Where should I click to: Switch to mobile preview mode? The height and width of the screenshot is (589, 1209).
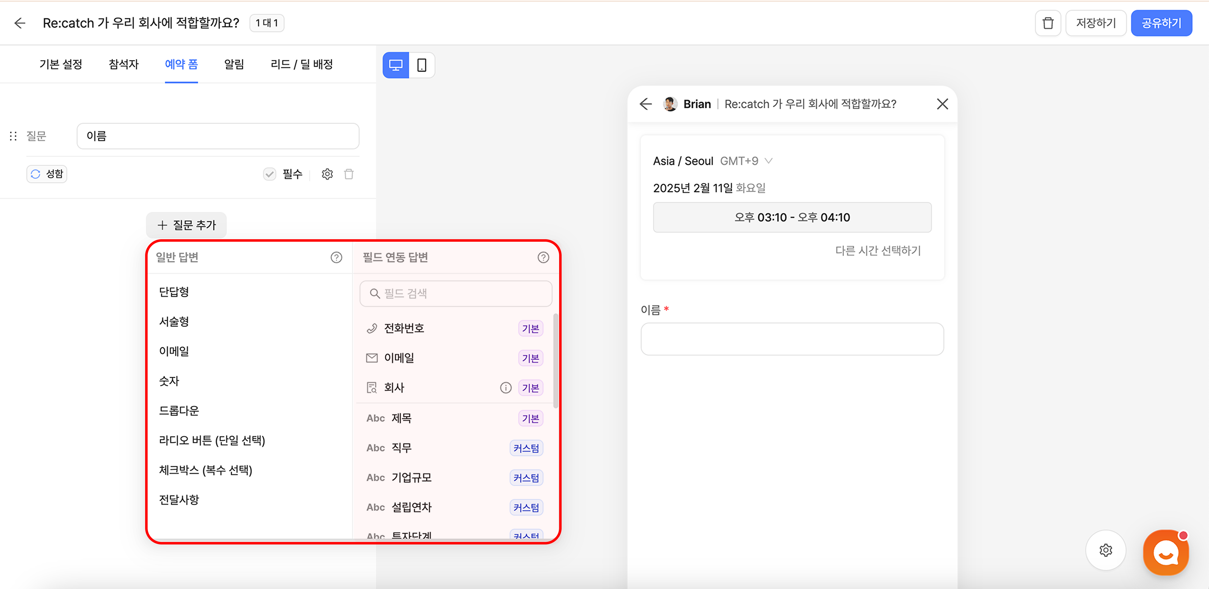click(421, 65)
